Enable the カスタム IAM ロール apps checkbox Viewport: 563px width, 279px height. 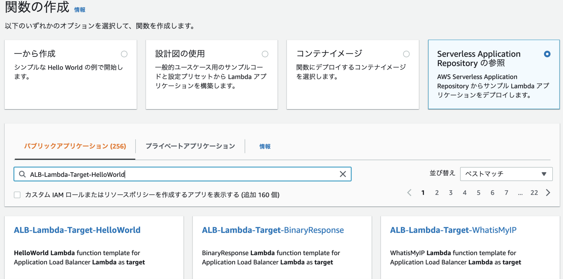17,195
